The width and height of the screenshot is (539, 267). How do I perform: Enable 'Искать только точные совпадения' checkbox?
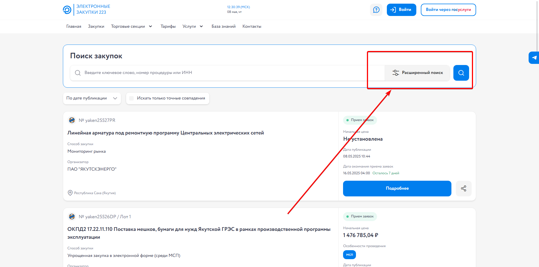[x=131, y=98]
